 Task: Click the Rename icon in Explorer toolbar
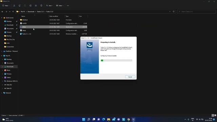[x=31, y=6]
